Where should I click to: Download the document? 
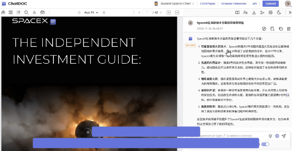coord(254,12)
